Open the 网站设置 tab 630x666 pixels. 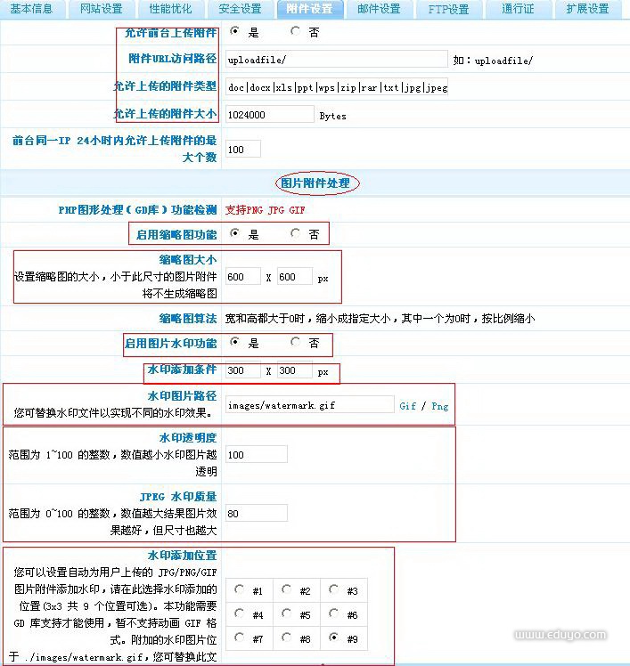[x=101, y=9]
